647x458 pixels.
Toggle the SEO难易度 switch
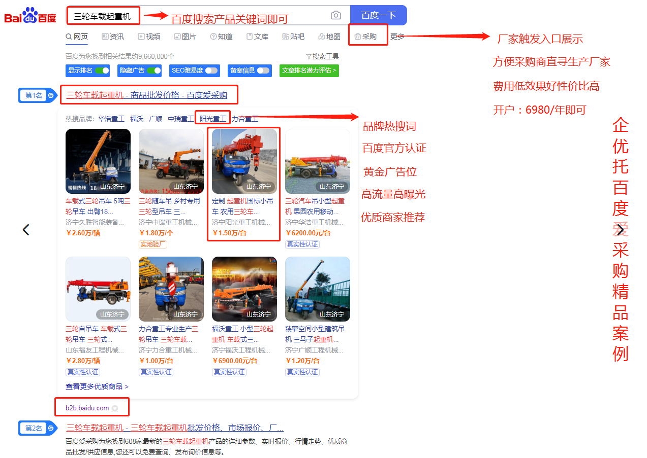(211, 71)
